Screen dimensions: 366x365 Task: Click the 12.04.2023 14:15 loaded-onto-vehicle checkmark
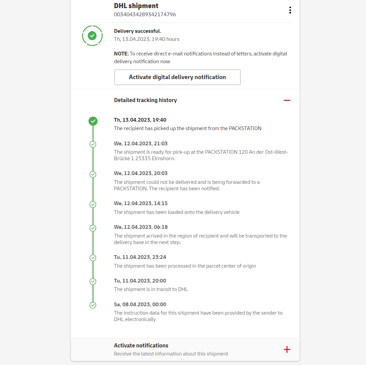[x=93, y=204]
